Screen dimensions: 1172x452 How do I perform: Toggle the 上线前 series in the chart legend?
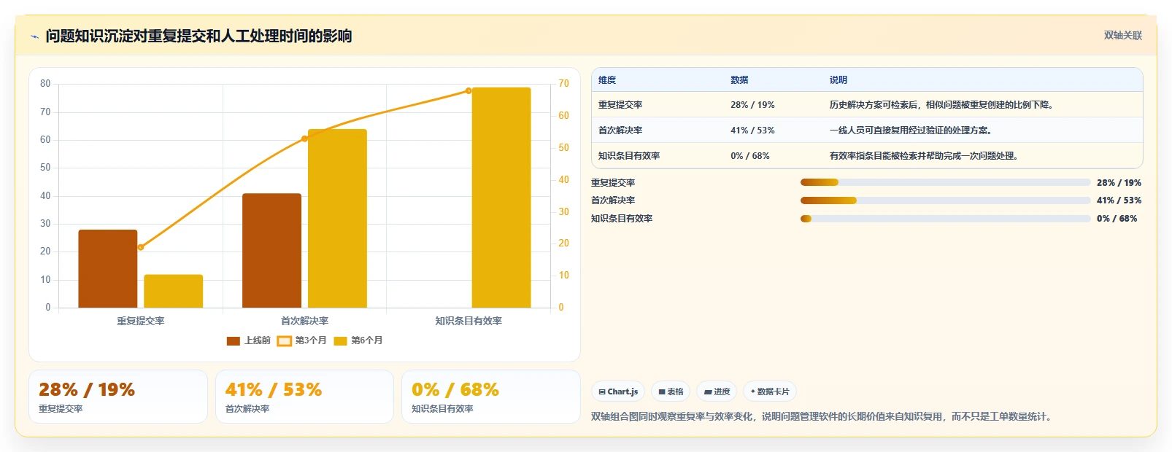pyautogui.click(x=248, y=340)
